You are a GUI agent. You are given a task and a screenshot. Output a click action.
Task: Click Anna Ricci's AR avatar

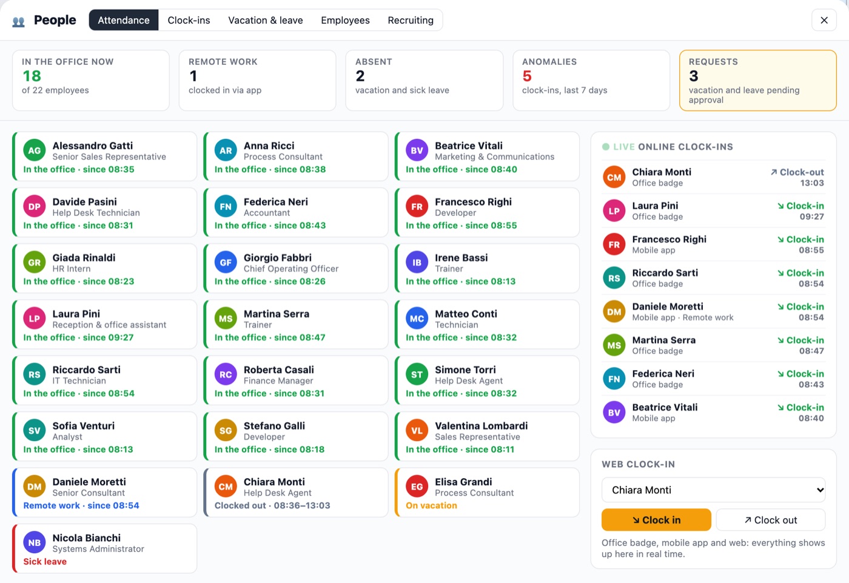tap(226, 150)
